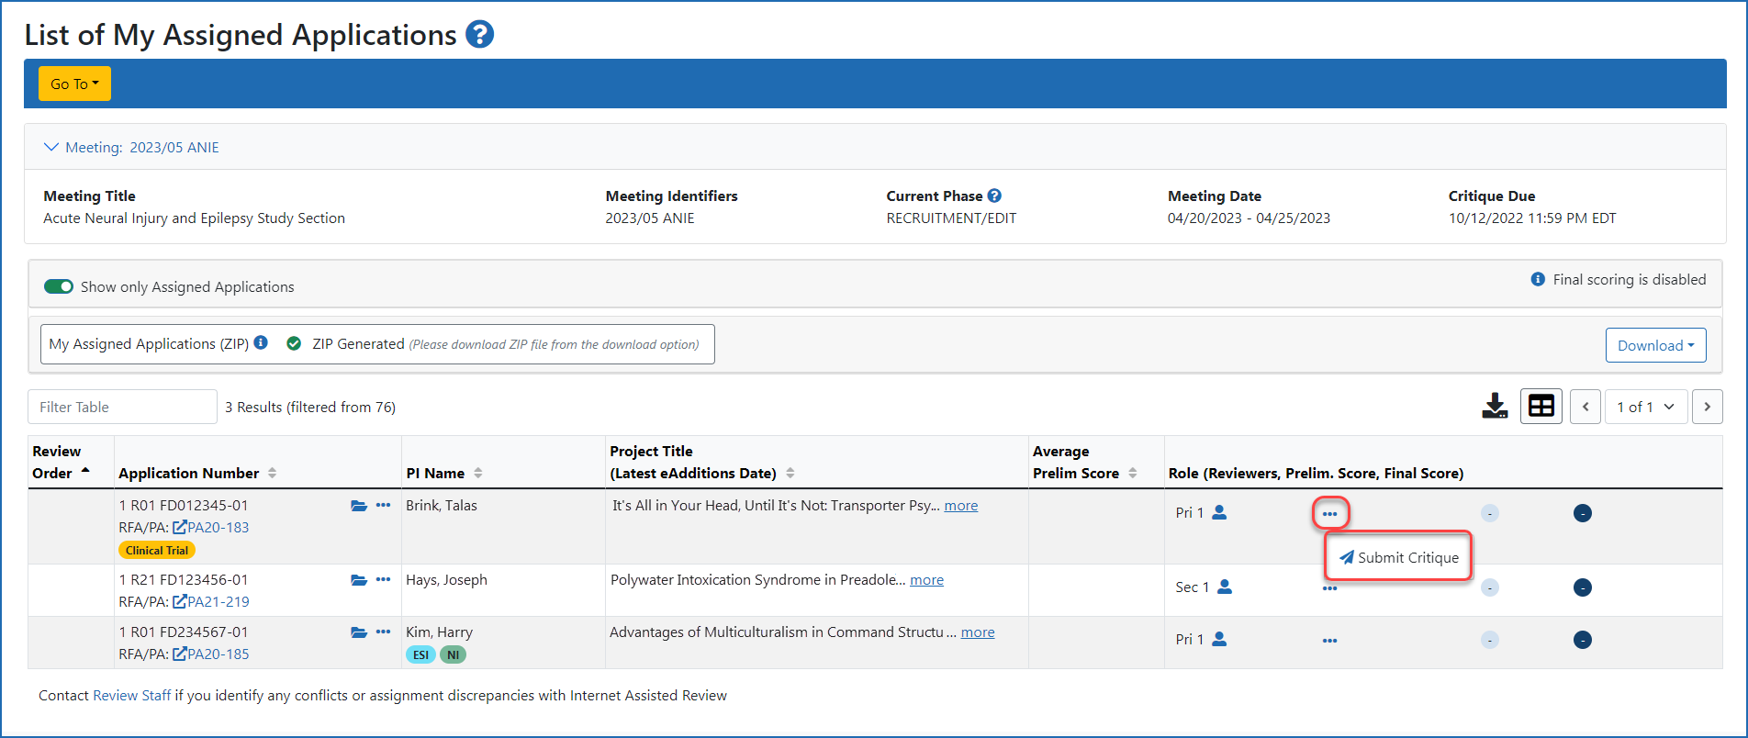
Task: Switch to grid view using the table icon
Action: 1541,406
